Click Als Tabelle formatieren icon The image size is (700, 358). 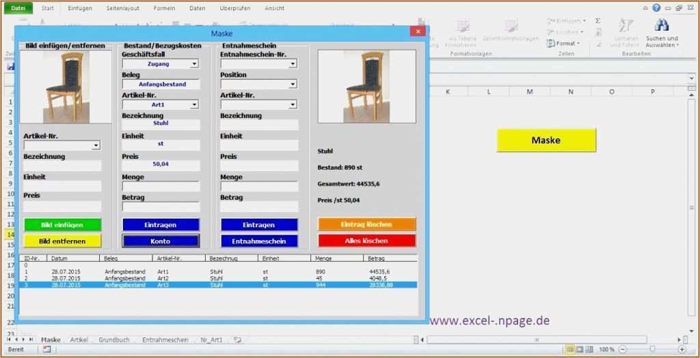(463, 26)
